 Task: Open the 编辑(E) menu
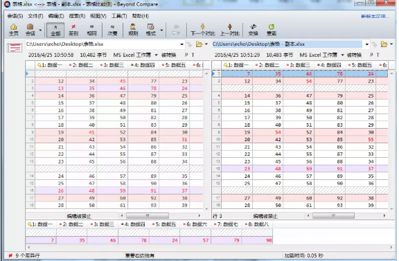click(56, 16)
